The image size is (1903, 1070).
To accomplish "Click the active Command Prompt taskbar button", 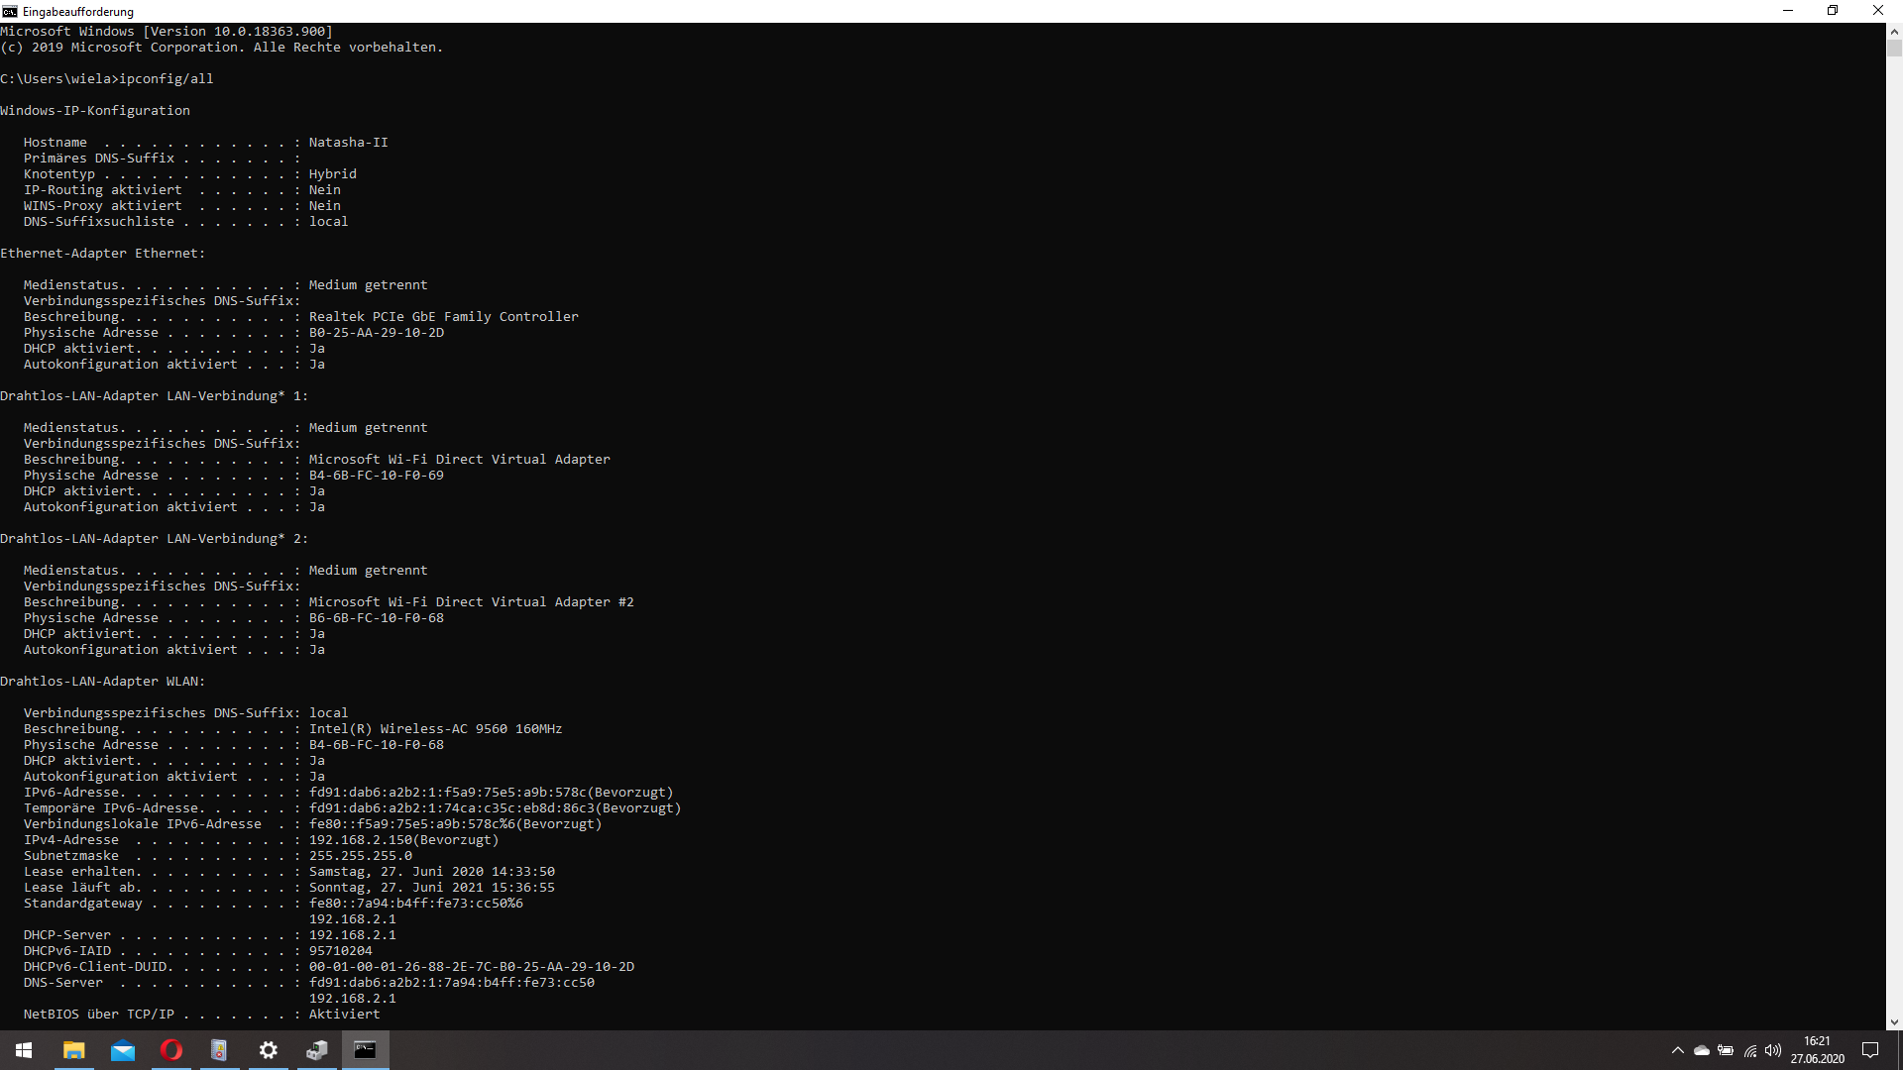I will [x=365, y=1050].
